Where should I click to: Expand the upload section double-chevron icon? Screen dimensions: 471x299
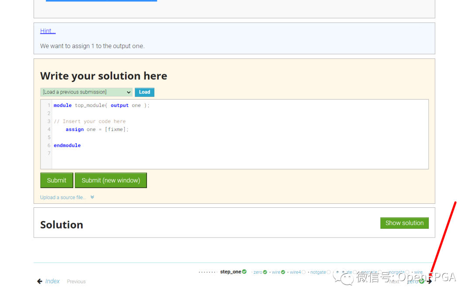pyautogui.click(x=92, y=197)
